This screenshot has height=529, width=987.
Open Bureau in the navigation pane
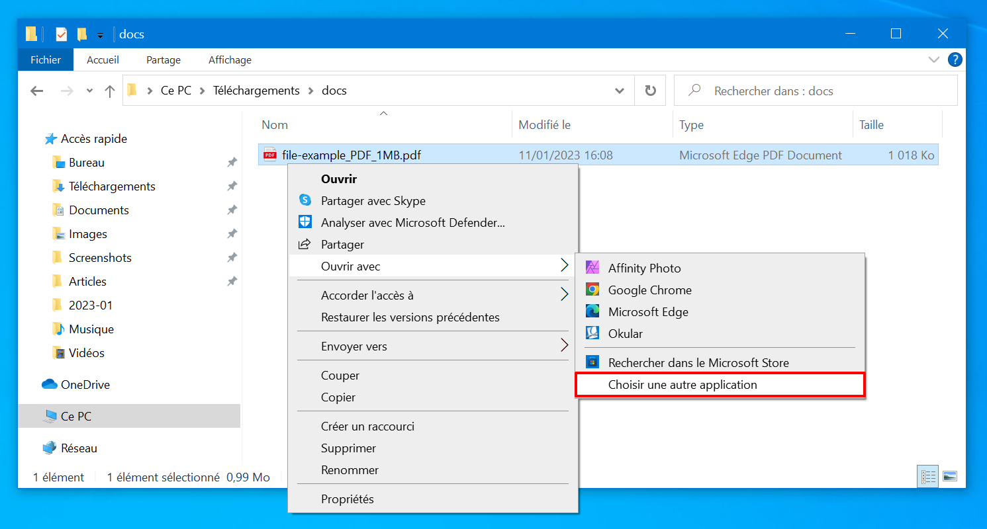click(x=87, y=163)
